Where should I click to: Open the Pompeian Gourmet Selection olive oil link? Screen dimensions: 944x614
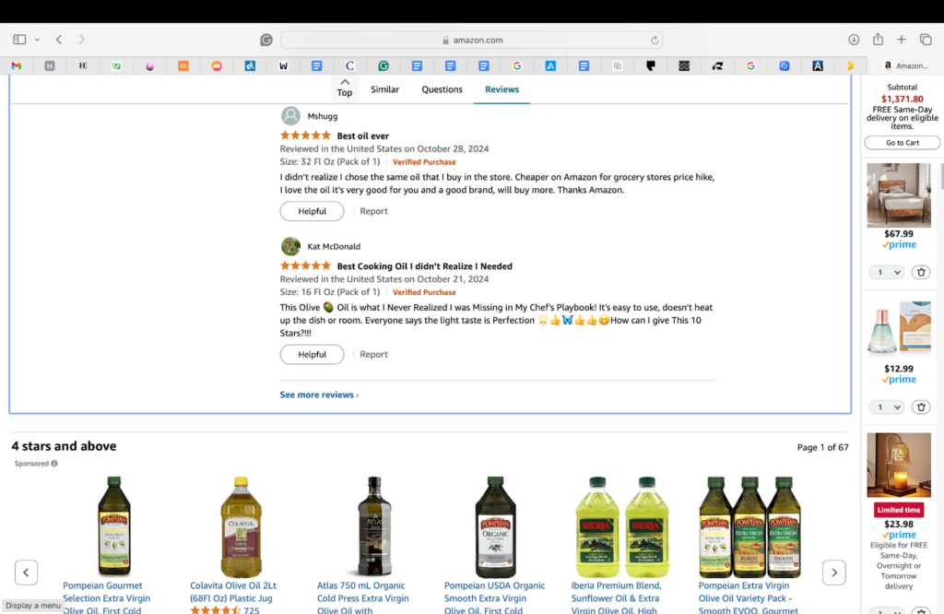(x=107, y=597)
